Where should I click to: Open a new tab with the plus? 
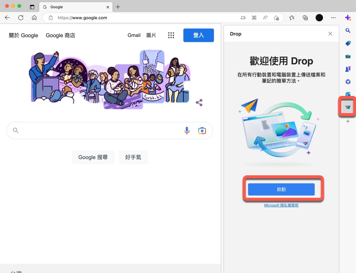click(x=118, y=7)
